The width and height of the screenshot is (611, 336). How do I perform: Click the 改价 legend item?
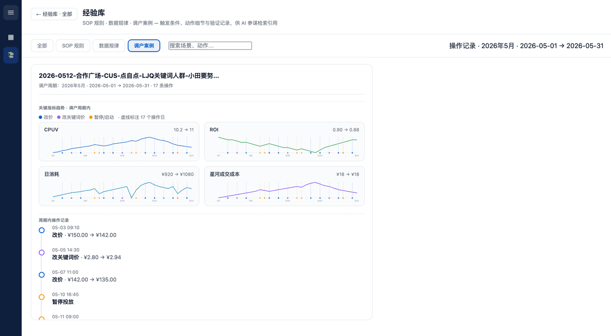pyautogui.click(x=46, y=117)
